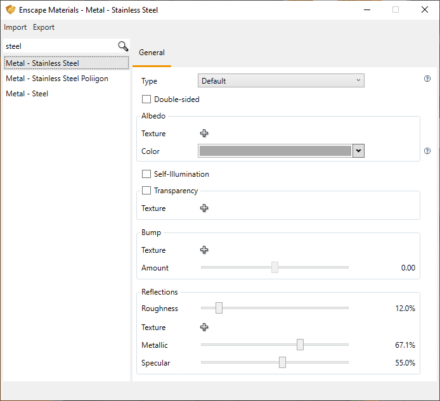Open the Export menu
The height and width of the screenshot is (401, 440).
click(x=44, y=27)
